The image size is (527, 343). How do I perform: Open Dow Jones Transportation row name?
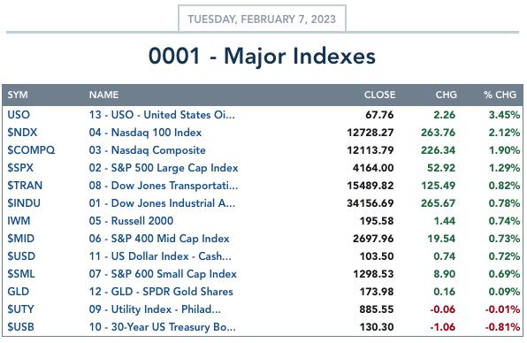click(x=164, y=186)
